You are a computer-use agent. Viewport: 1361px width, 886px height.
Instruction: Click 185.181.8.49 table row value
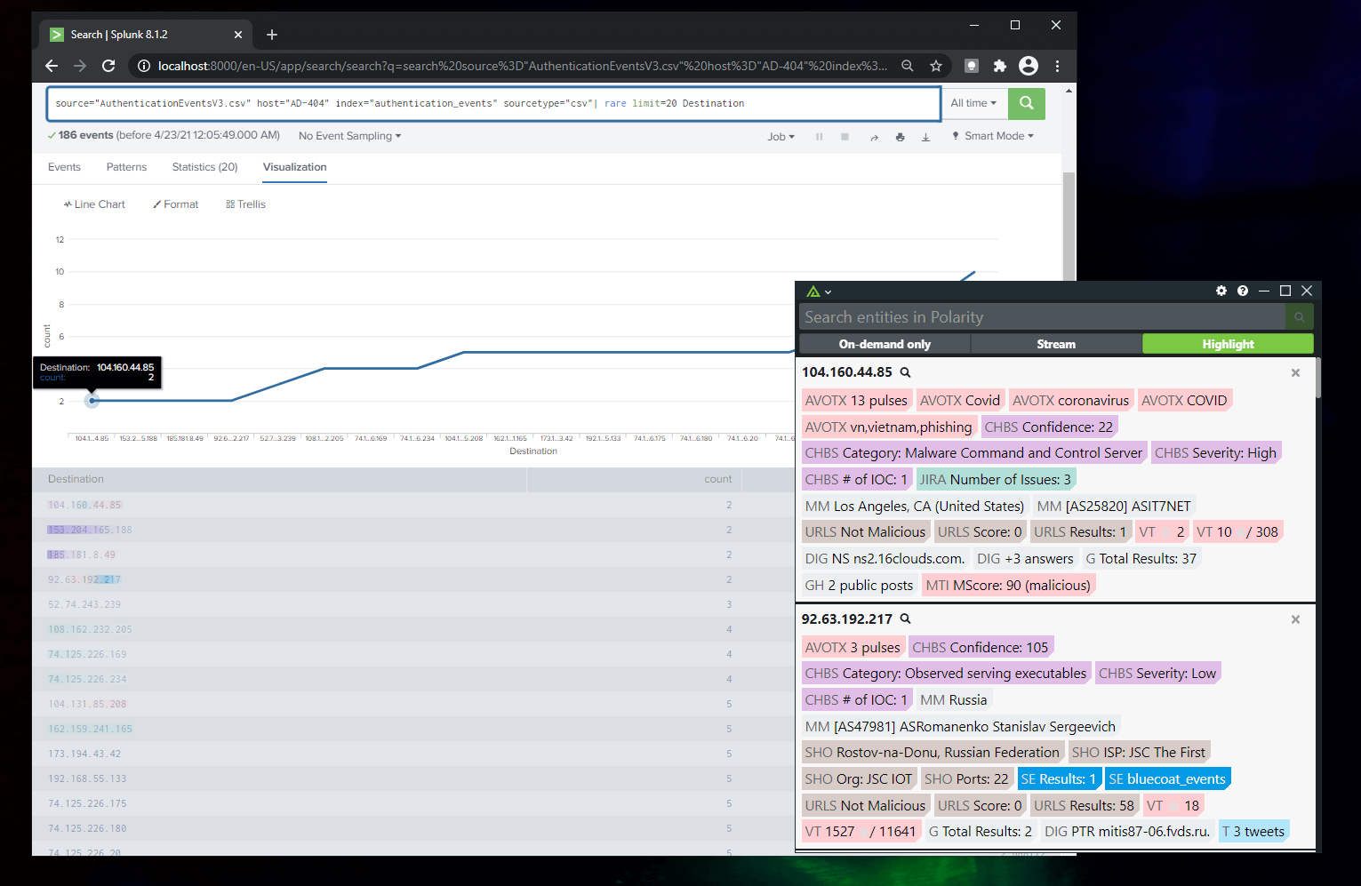[x=82, y=555]
